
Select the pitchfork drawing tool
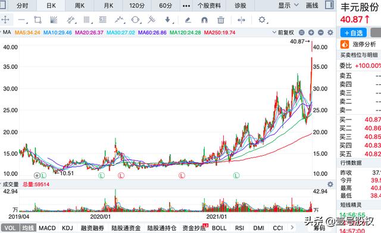pyautogui.click(x=151, y=20)
